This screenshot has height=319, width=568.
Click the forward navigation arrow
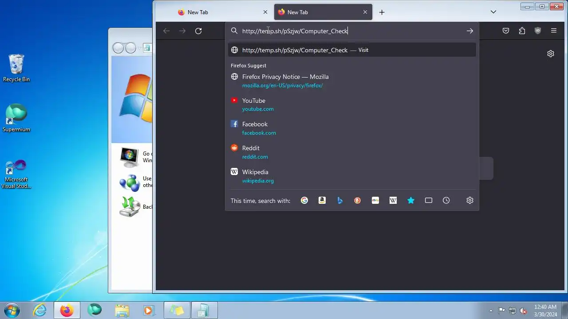(x=182, y=31)
